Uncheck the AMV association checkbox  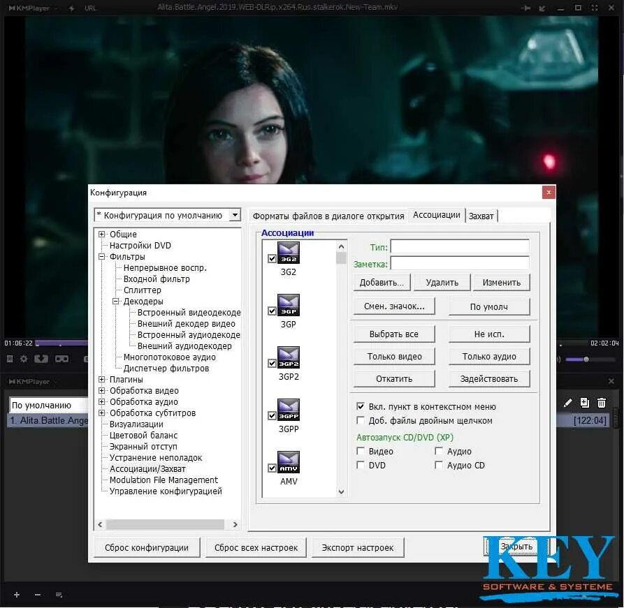tap(273, 468)
